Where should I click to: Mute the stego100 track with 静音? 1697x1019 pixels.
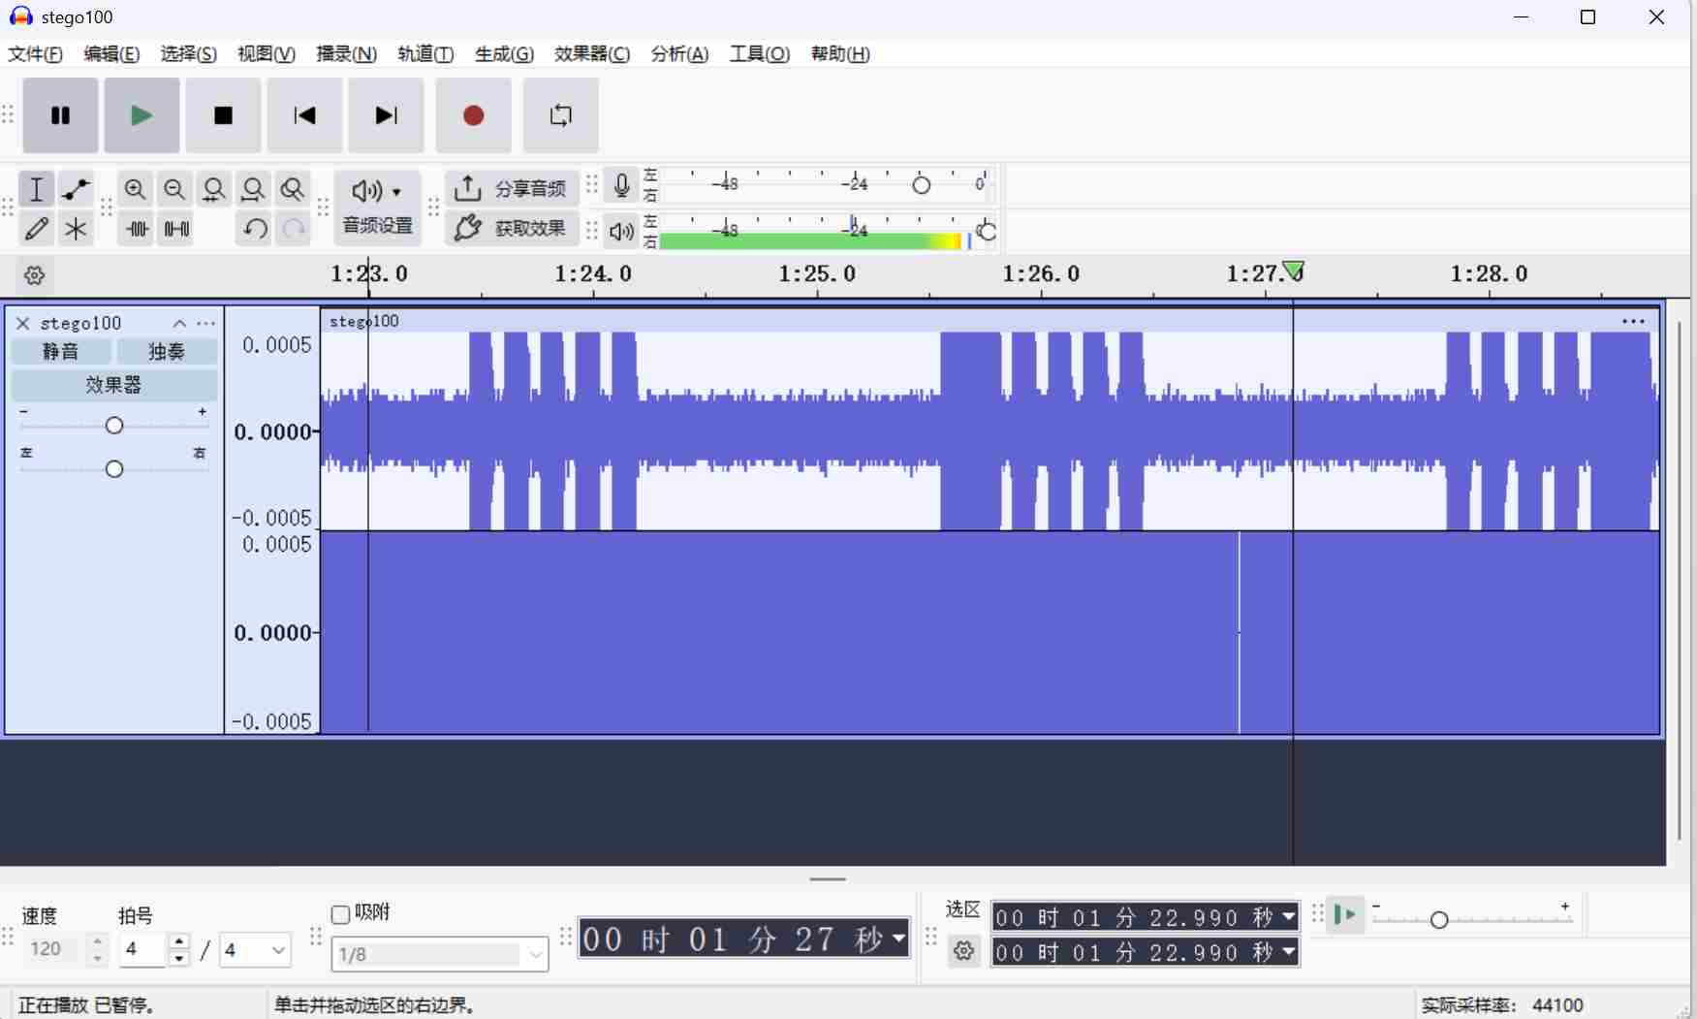[60, 351]
